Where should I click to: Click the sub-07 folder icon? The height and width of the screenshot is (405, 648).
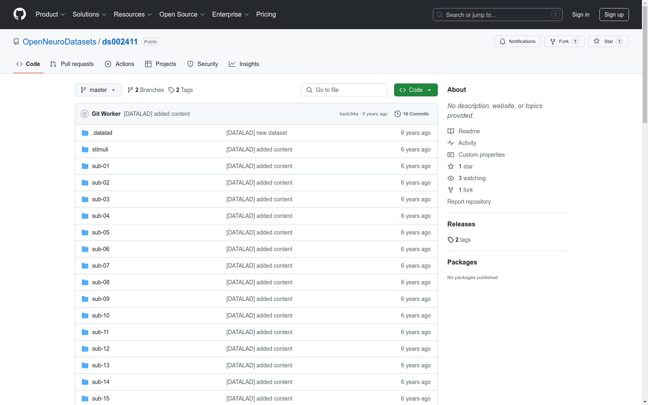tap(85, 266)
